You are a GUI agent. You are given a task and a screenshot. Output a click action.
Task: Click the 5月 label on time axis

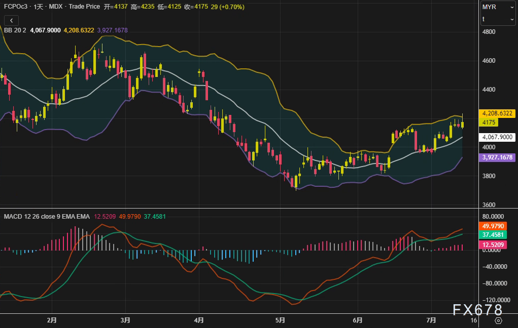click(280, 320)
